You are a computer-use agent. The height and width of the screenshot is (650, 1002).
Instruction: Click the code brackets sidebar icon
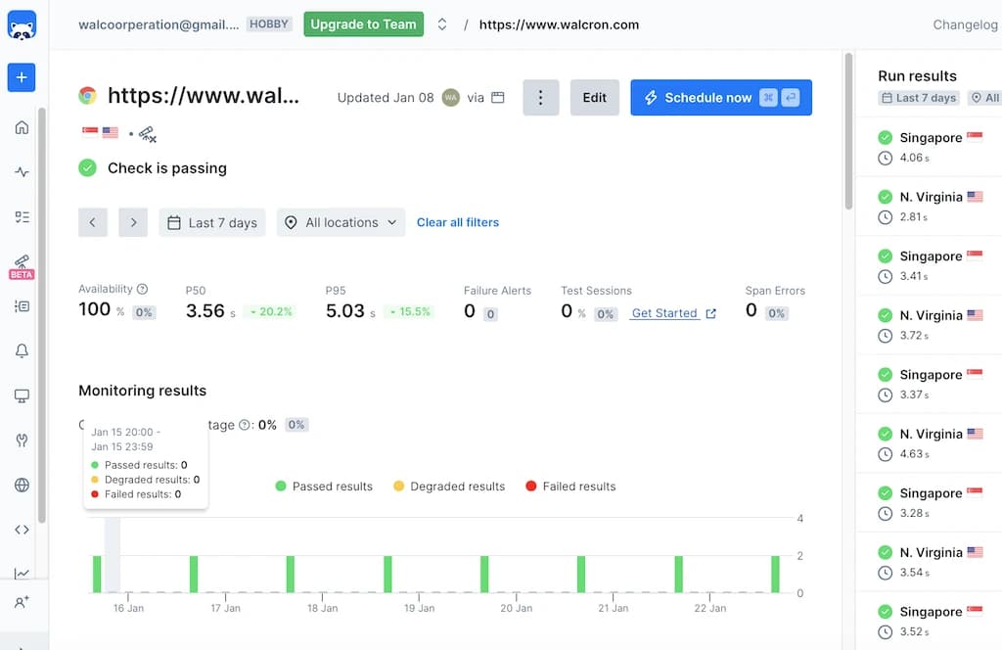[22, 530]
